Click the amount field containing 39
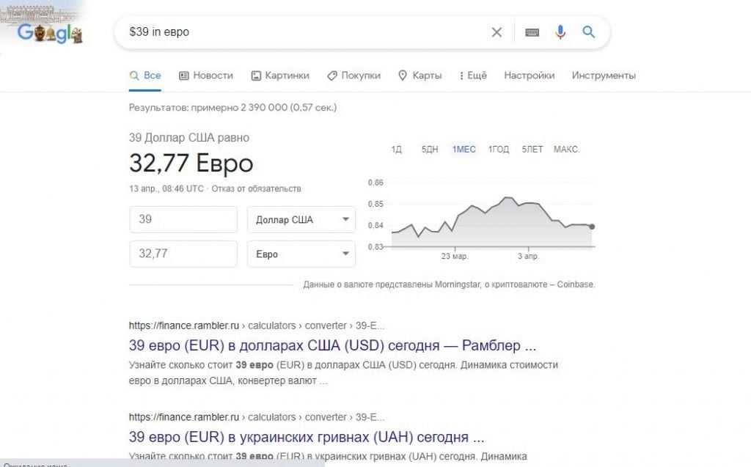 pos(183,220)
